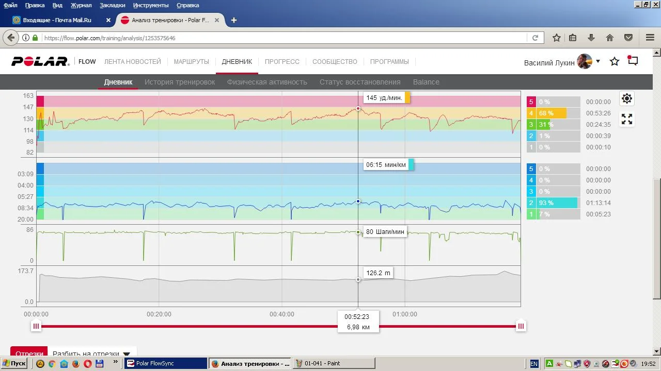Click the FLOW label beside the logo
The height and width of the screenshot is (371, 661).
pyautogui.click(x=87, y=62)
